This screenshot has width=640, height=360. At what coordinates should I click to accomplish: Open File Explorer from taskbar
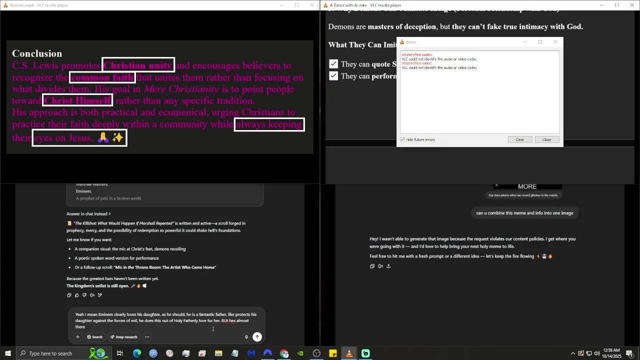tap(218, 353)
